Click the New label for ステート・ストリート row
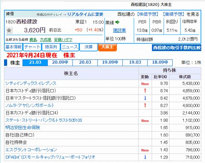This screenshot has height=163, width=205. [145, 121]
